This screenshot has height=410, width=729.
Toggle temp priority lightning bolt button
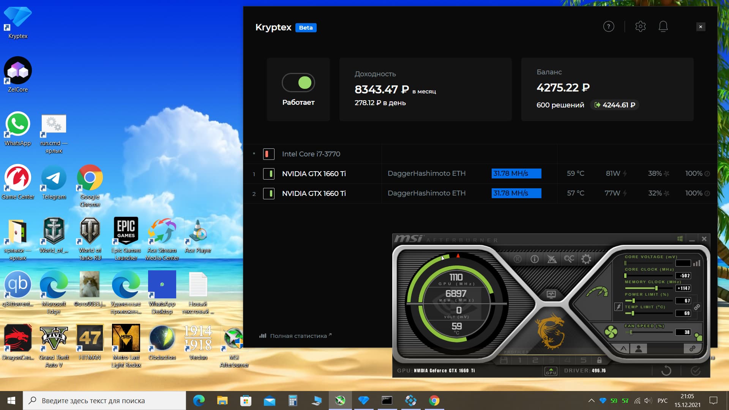[619, 307]
